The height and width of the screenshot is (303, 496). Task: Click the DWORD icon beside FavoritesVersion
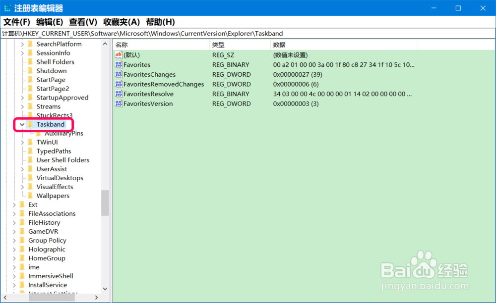[119, 103]
